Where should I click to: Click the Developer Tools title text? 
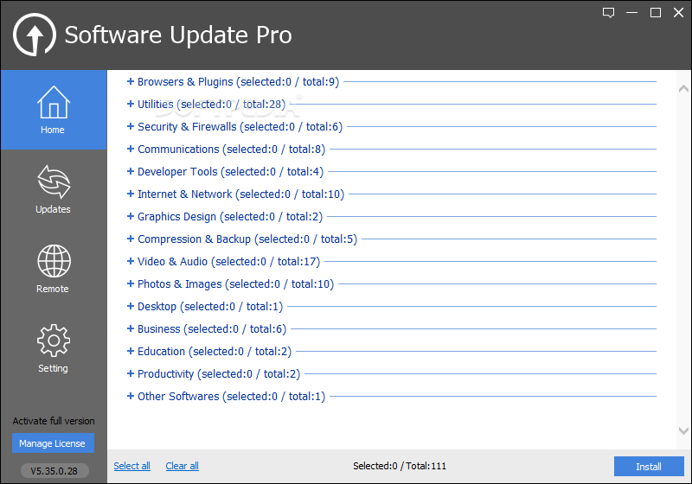(x=230, y=172)
